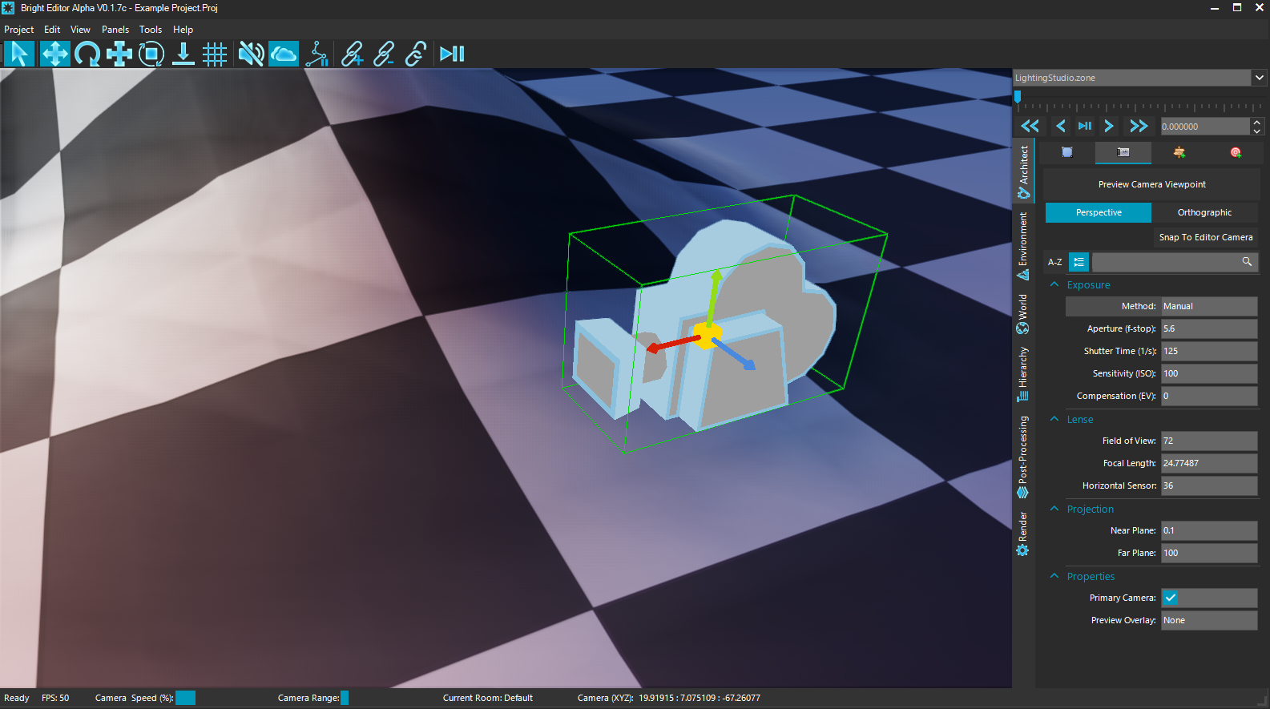Screen dimensions: 1270x709
Task: Open the Render side panel tab
Action: (x=1023, y=534)
